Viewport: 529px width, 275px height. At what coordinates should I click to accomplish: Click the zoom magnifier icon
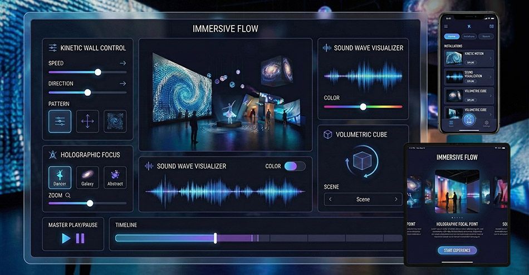coord(68,195)
